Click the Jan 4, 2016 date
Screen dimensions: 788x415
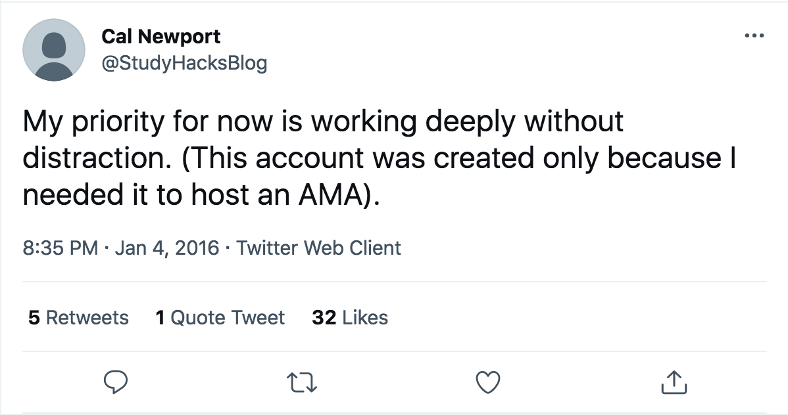pos(166,248)
